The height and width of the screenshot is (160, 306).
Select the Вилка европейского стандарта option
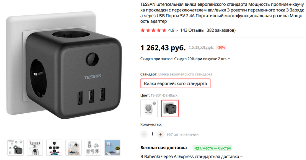(x=175, y=83)
